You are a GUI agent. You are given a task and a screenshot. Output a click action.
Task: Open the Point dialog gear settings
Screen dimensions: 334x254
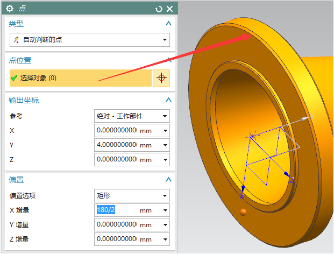[x=9, y=9]
